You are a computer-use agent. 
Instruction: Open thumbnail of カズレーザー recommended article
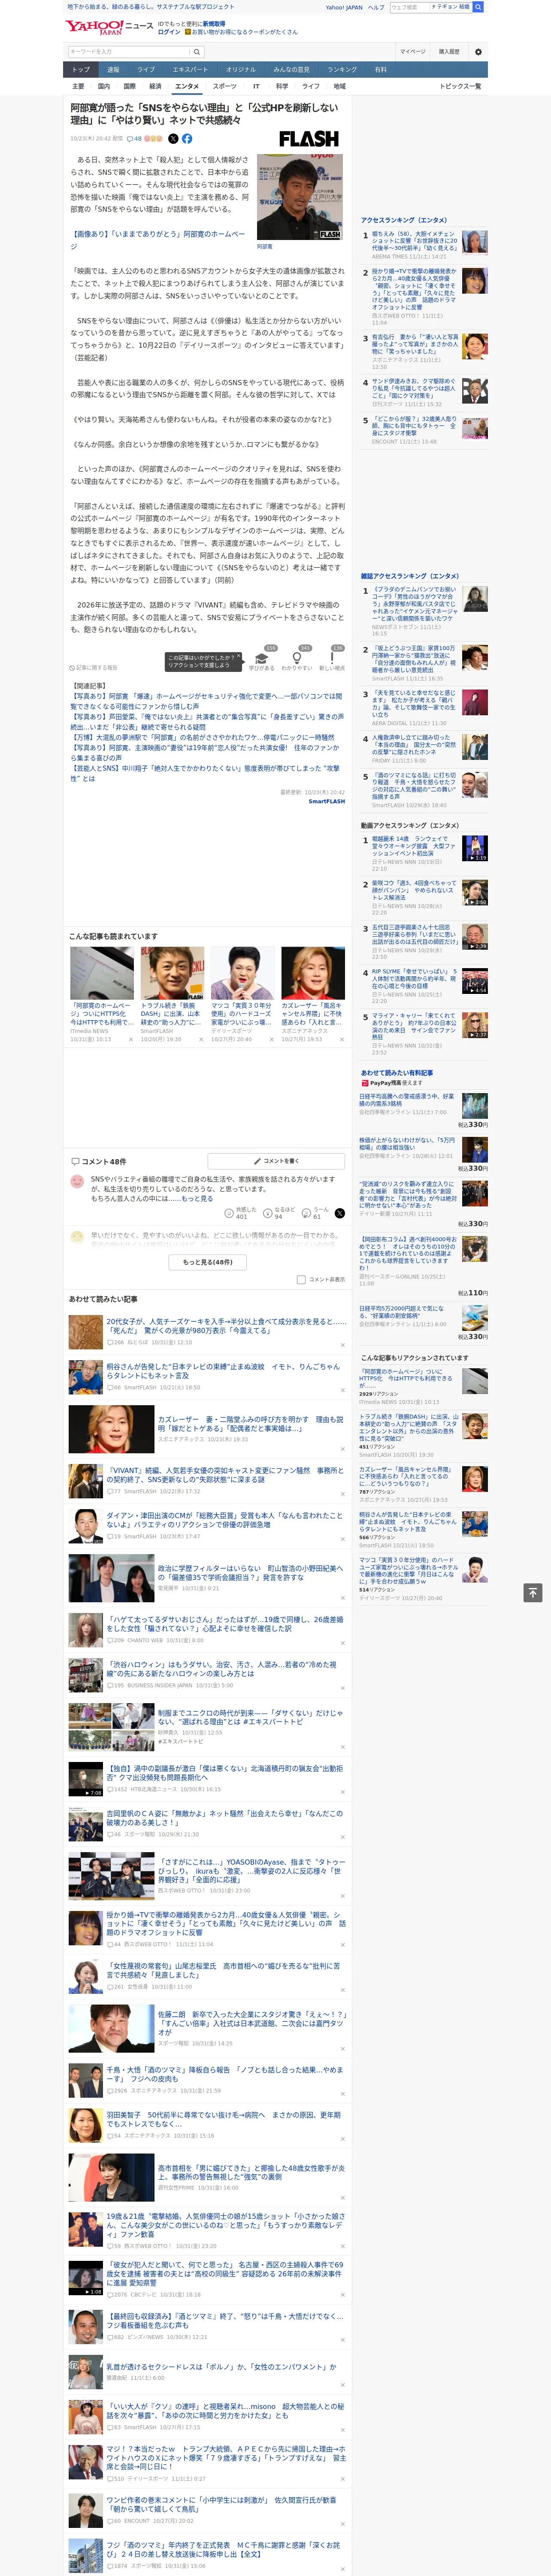[313, 972]
